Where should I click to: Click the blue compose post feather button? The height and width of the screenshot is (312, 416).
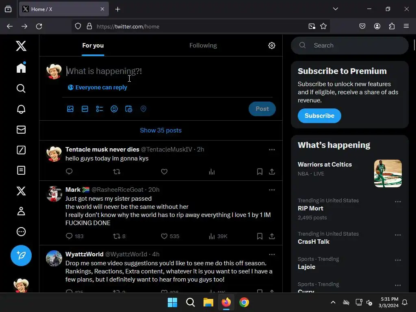[21, 256]
